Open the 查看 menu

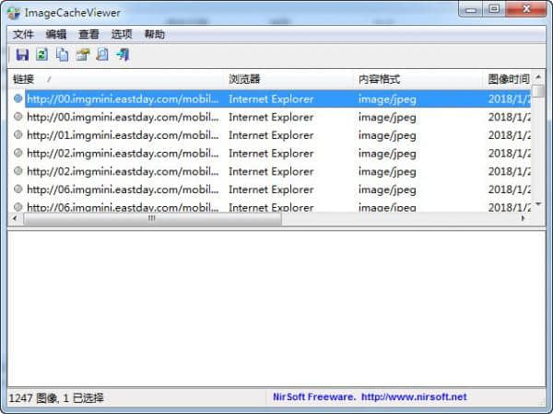point(88,35)
